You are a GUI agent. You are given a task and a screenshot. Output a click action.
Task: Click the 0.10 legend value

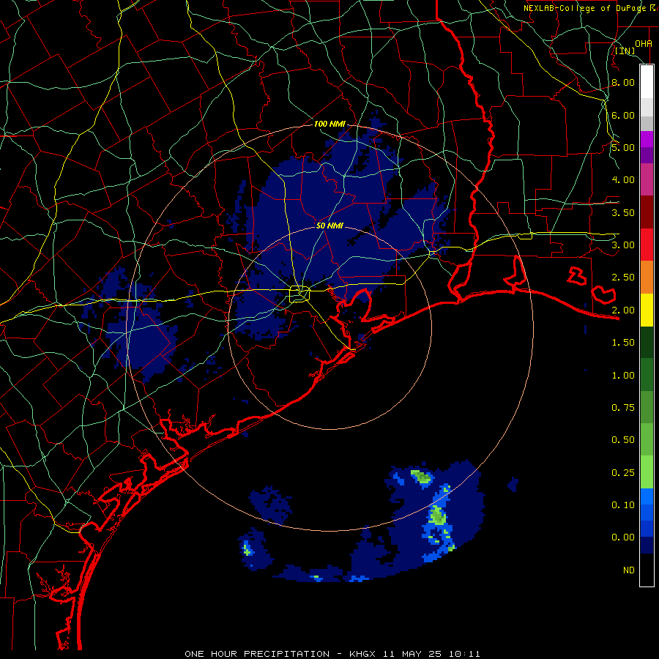click(623, 505)
